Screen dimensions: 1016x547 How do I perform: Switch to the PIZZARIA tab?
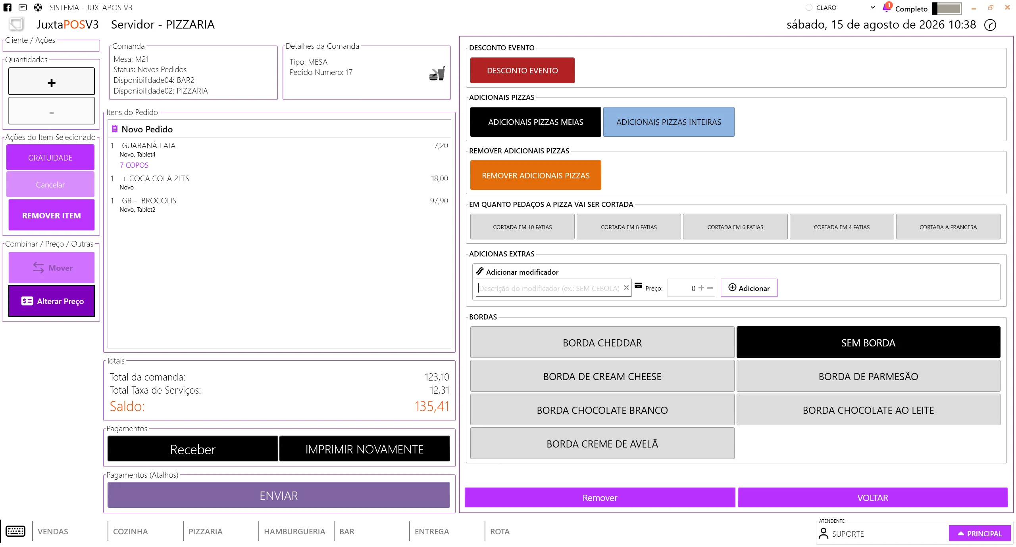206,532
